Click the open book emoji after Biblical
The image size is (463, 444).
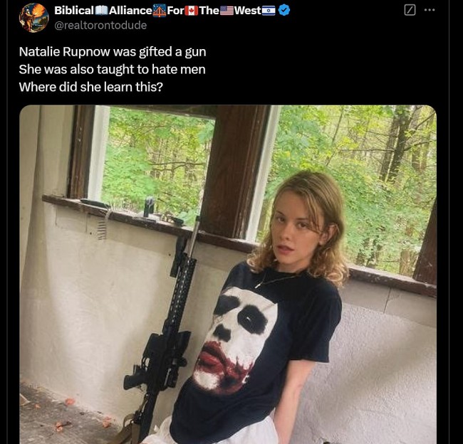tap(101, 11)
